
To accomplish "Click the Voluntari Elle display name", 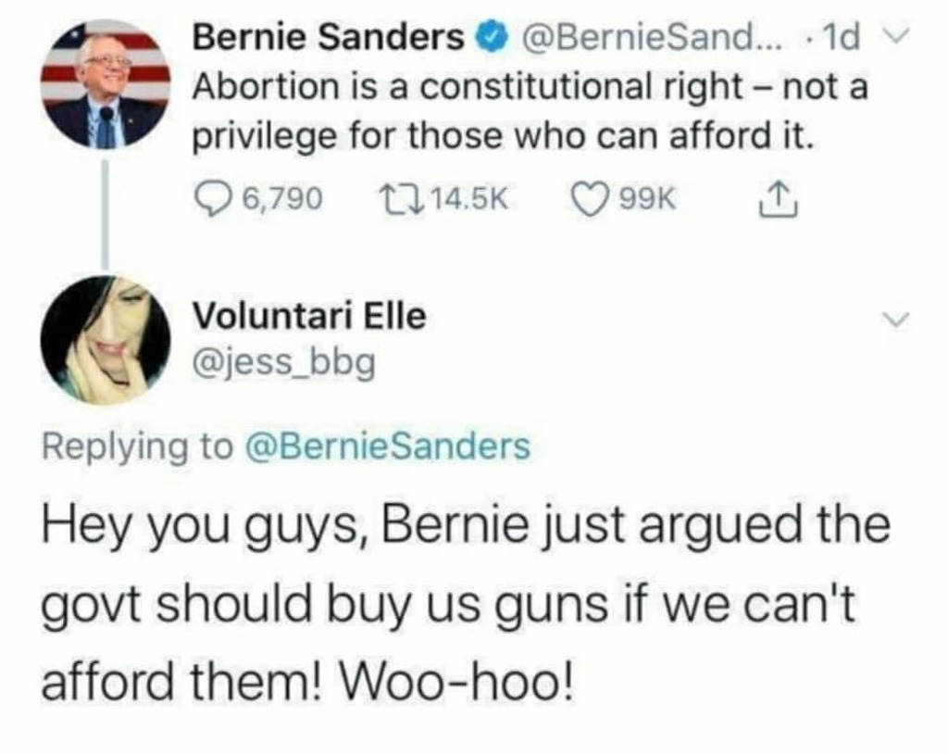I will coord(308,317).
